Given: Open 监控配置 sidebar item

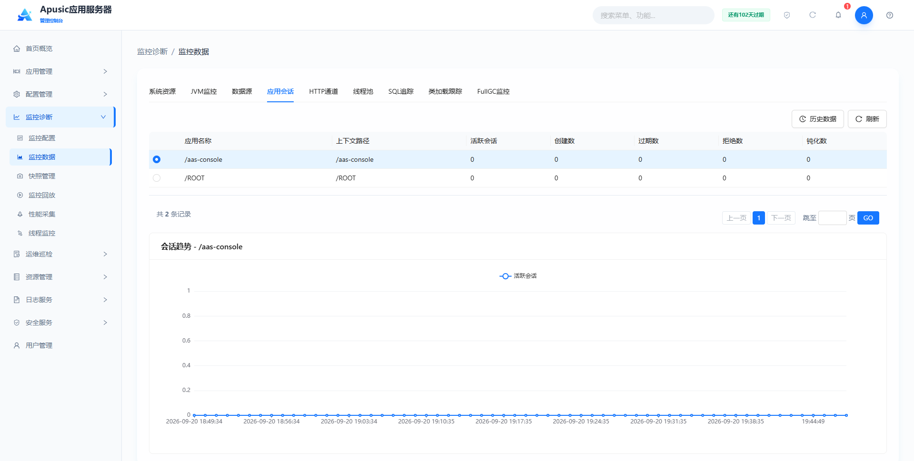Looking at the screenshot, I should [61, 138].
